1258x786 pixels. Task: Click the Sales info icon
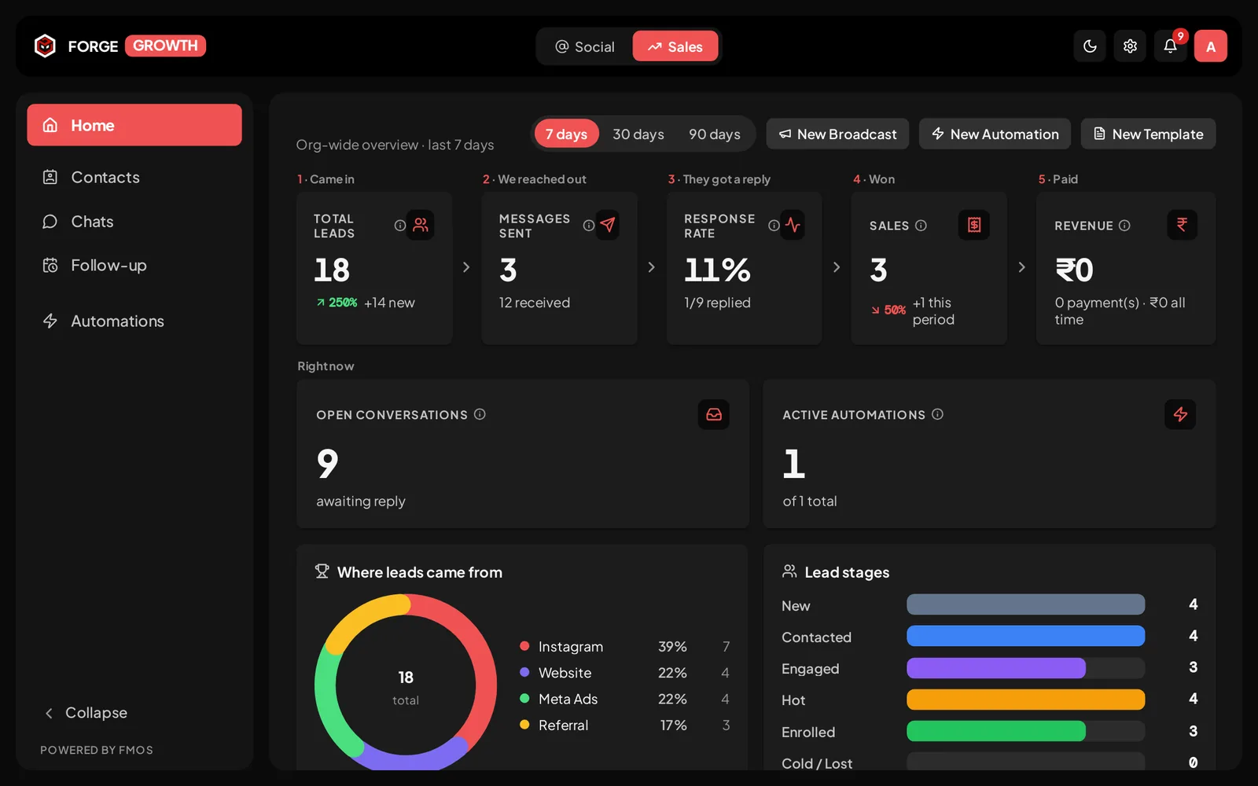921,226
